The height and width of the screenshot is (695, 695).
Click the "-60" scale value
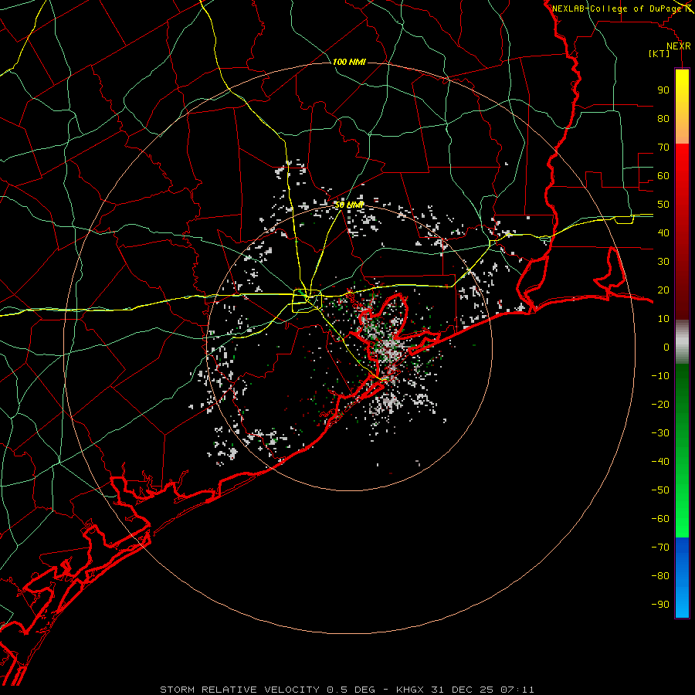click(x=660, y=519)
